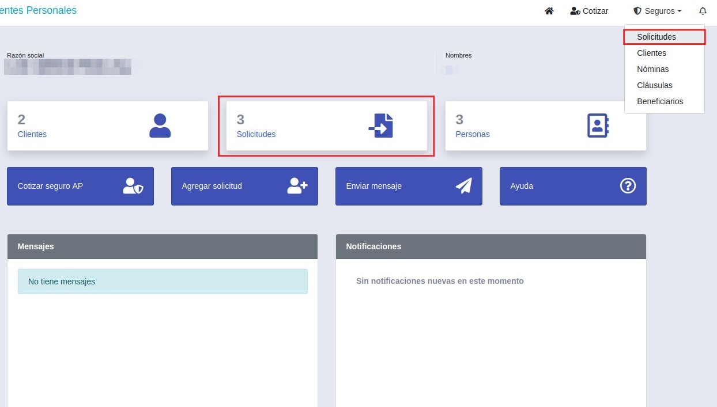Open Cotizar in the top navigation

point(589,11)
